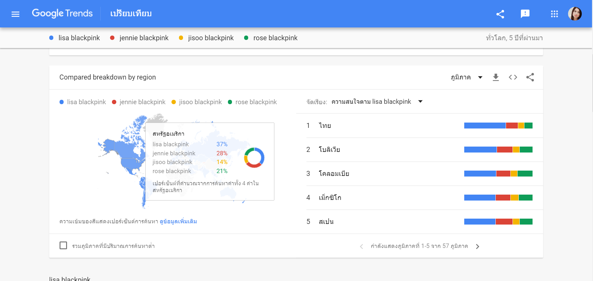Screen dimensions: 593x281
Task: Click the สหรัฐอเมริกา tooltip heading
Action: [x=168, y=134]
